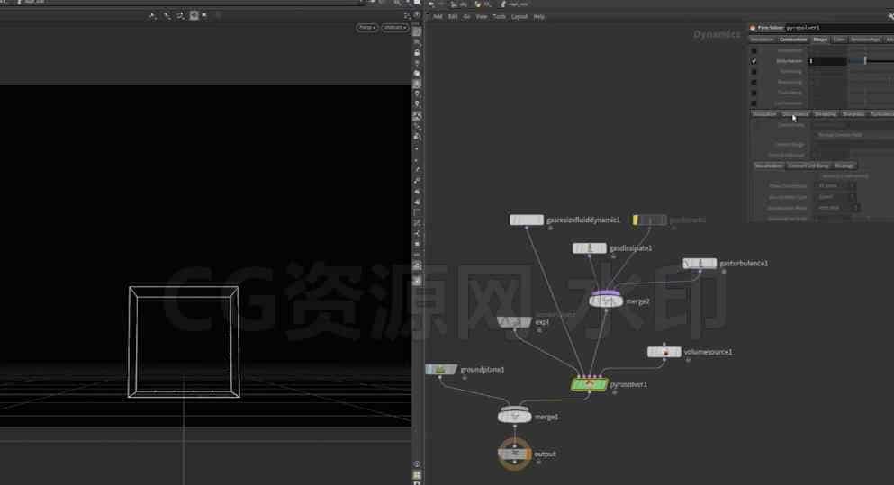Open the Edit menu in network editor
Screen dimensions: 894x485
pyautogui.click(x=453, y=17)
